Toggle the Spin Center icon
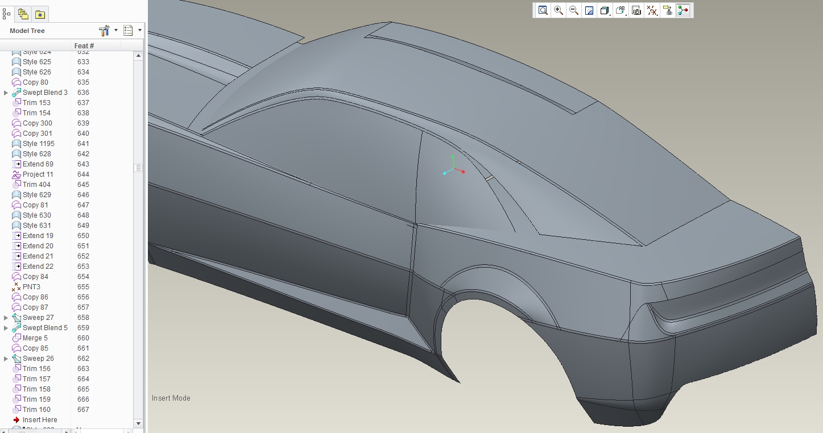 (x=683, y=10)
